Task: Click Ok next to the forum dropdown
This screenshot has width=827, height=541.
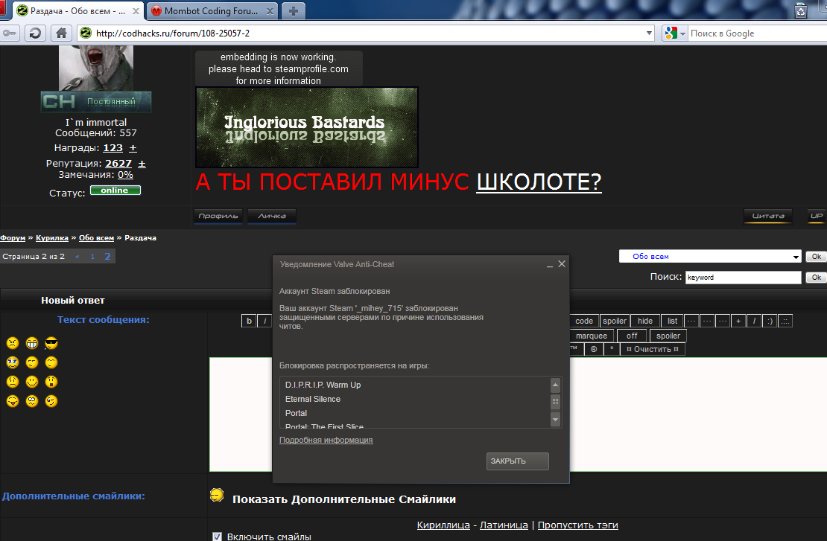Action: coord(816,257)
